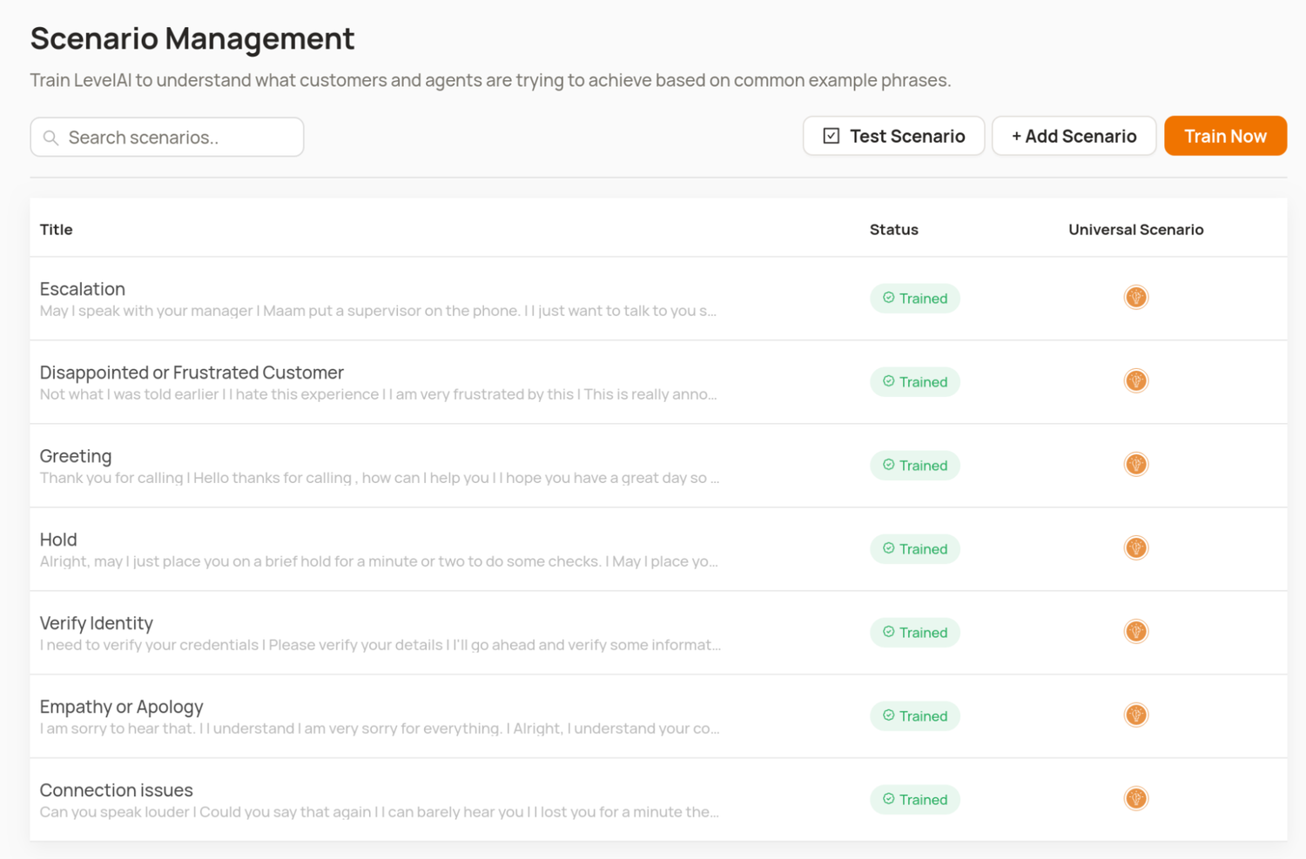
Task: Click the Test Scenario button
Action: click(x=893, y=137)
